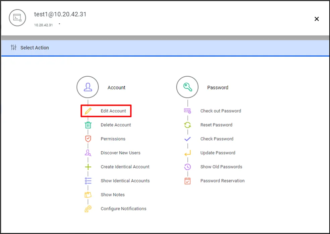
Task: Choose Delete Account
Action: pyautogui.click(x=116, y=125)
